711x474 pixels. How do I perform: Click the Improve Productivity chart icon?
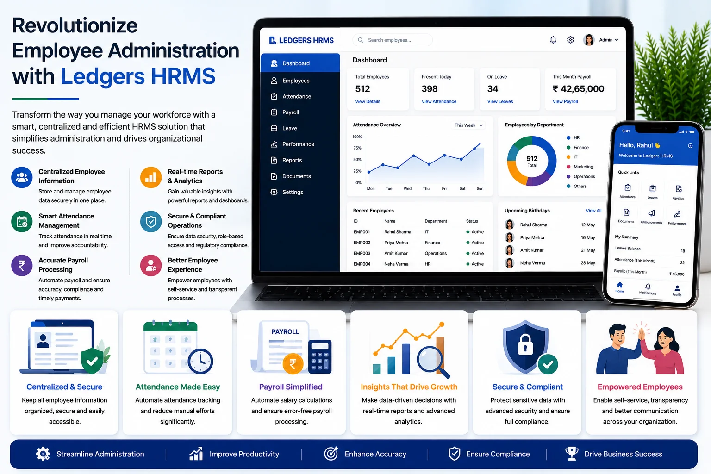196,454
